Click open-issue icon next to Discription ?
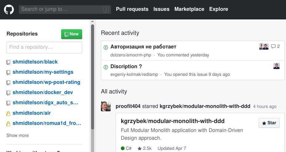286x152 pixels. [x=106, y=67]
